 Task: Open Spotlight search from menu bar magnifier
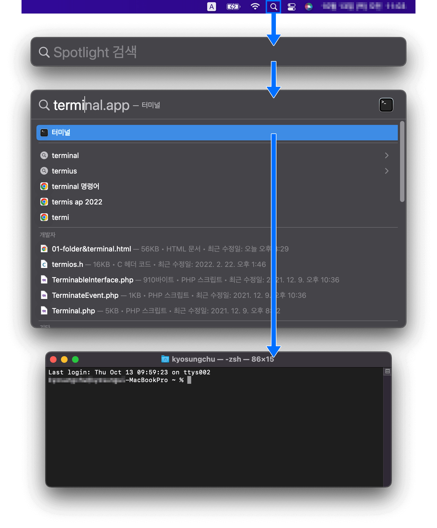(x=273, y=7)
